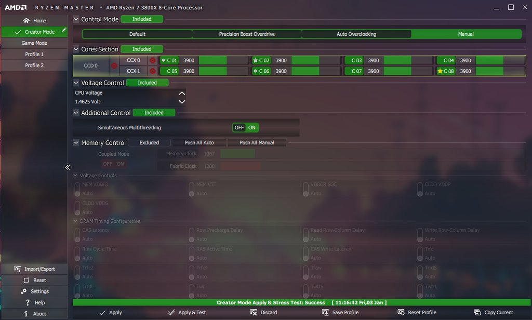This screenshot has width=532, height=320.
Task: Collapse the Additional Control chevron
Action: (x=76, y=112)
